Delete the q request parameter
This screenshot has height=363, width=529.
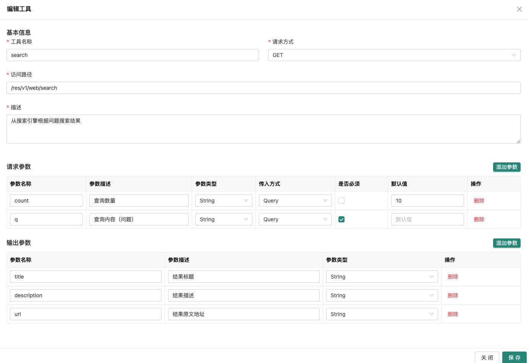pos(479,219)
